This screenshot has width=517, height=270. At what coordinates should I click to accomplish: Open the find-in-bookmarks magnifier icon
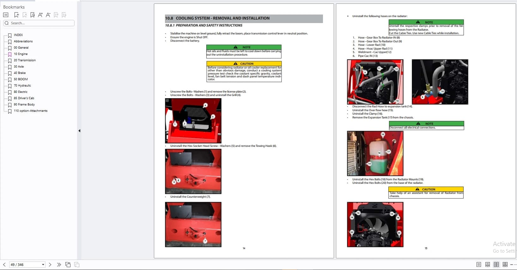pyautogui.click(x=33, y=15)
